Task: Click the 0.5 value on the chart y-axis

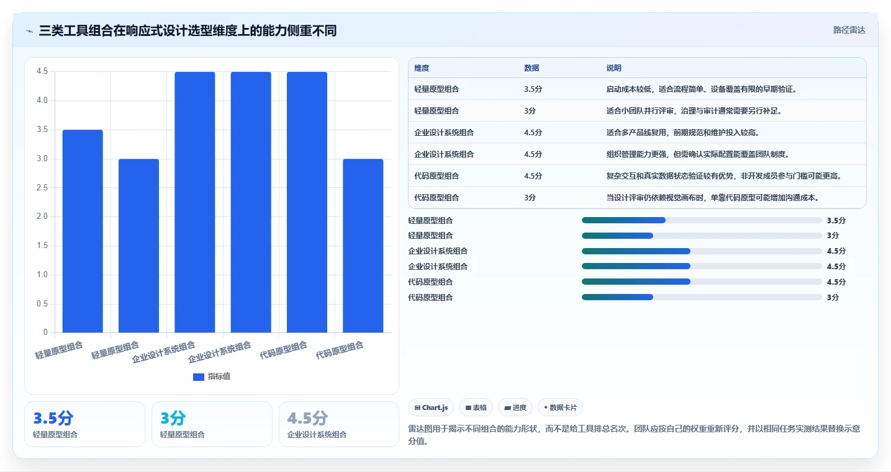Action: (42, 304)
